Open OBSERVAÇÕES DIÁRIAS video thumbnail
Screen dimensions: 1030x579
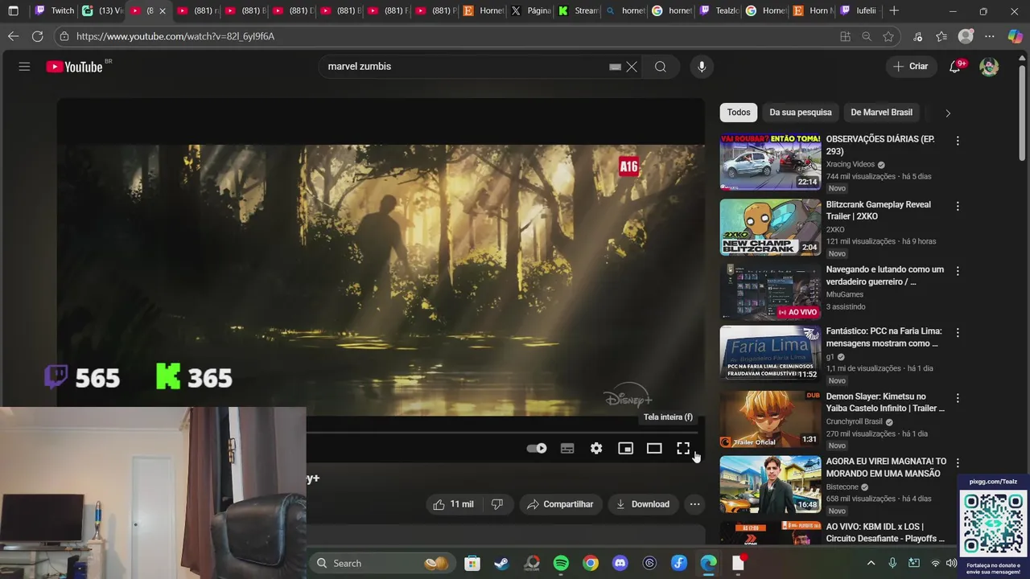click(770, 162)
